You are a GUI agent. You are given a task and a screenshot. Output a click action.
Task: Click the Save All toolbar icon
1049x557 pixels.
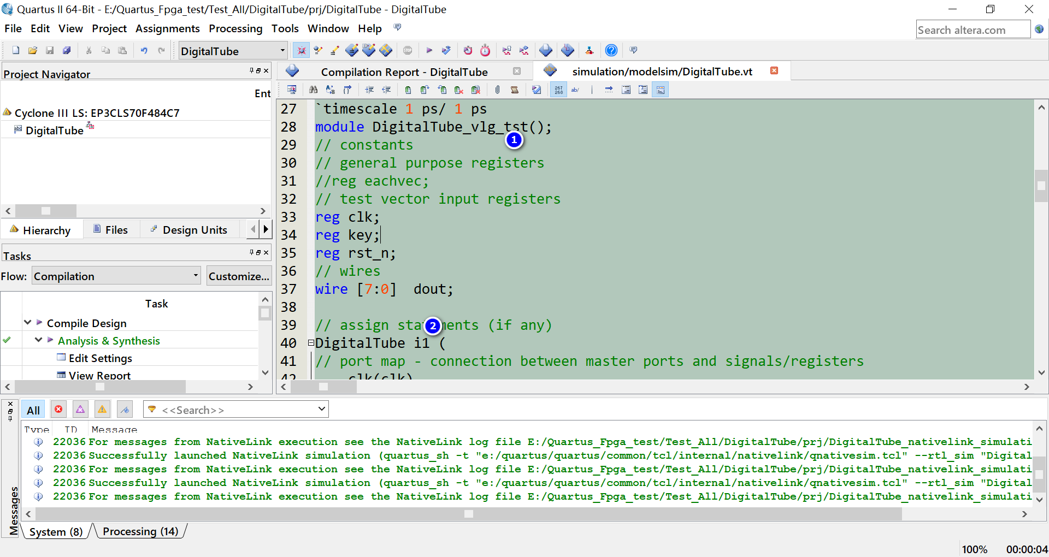click(x=67, y=51)
